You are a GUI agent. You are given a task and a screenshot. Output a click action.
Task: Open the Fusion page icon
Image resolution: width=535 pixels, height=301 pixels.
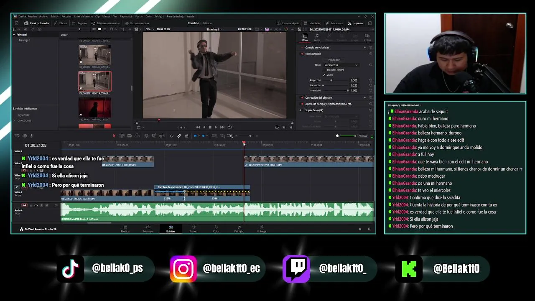click(x=193, y=227)
